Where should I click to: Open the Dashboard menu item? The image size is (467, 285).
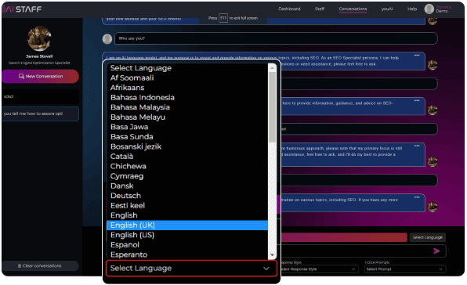(289, 9)
